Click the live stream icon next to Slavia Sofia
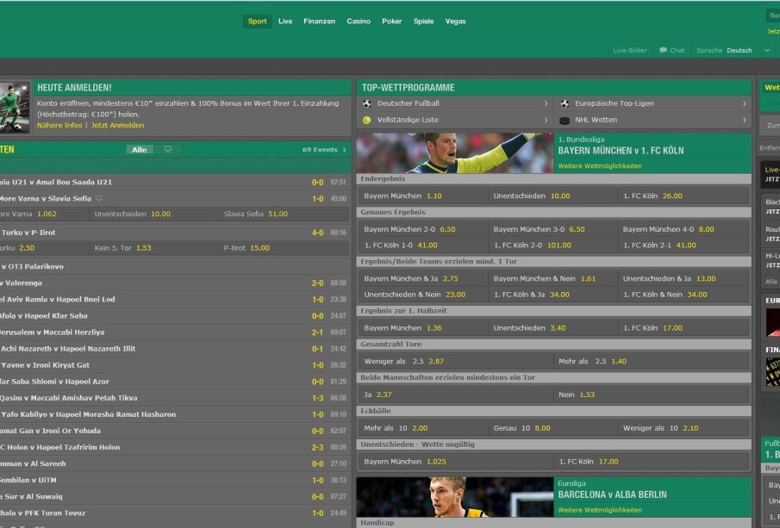This screenshot has width=780, height=528. (x=99, y=198)
